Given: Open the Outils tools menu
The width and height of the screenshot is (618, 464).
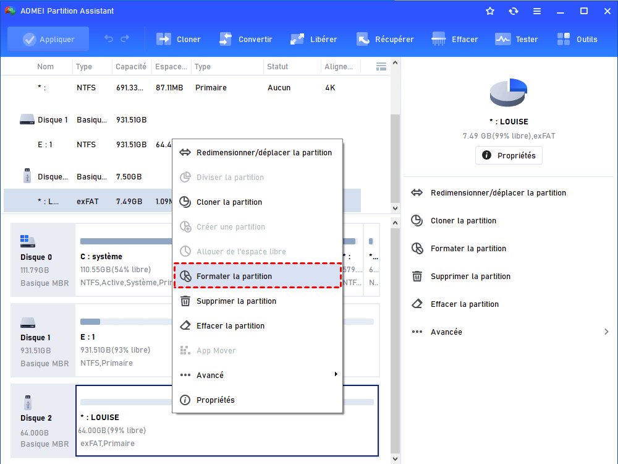Looking at the screenshot, I should tap(564, 39).
